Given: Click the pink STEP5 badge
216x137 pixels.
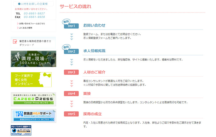Looking at the screenshot, I should pyautogui.click(x=71, y=114).
